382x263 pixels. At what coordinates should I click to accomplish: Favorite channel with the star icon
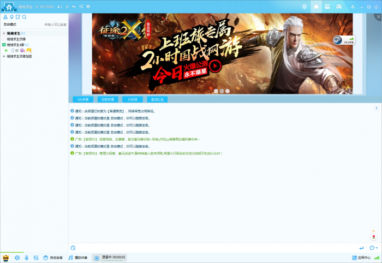pos(67,7)
